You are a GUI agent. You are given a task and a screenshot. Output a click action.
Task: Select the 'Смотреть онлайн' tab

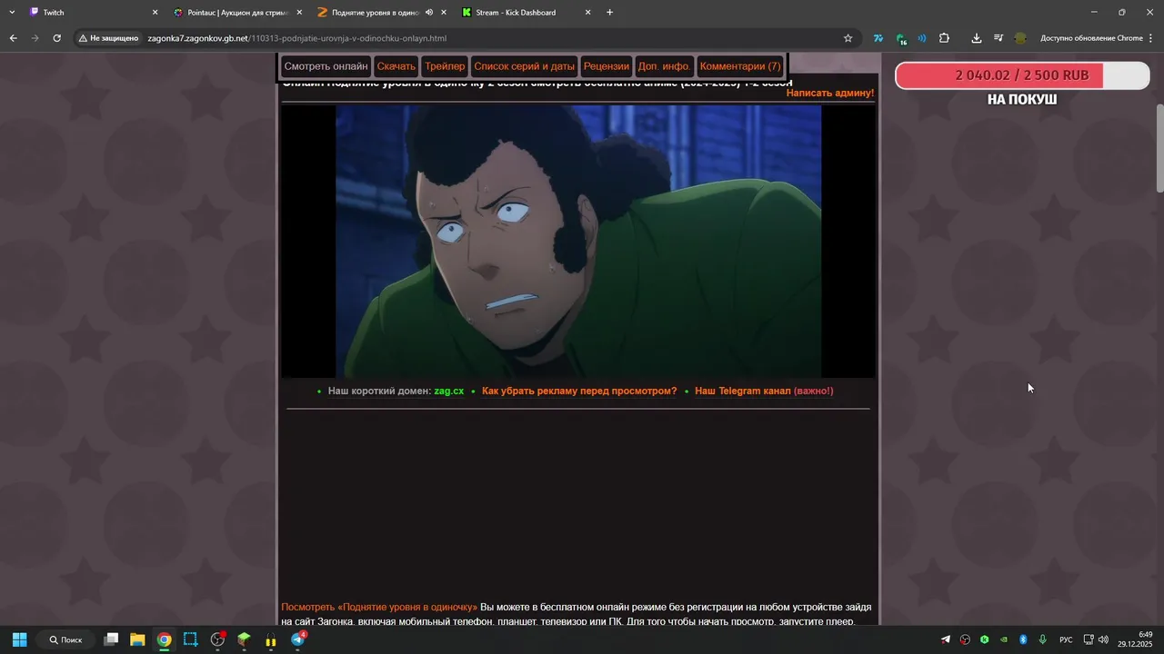326,66
